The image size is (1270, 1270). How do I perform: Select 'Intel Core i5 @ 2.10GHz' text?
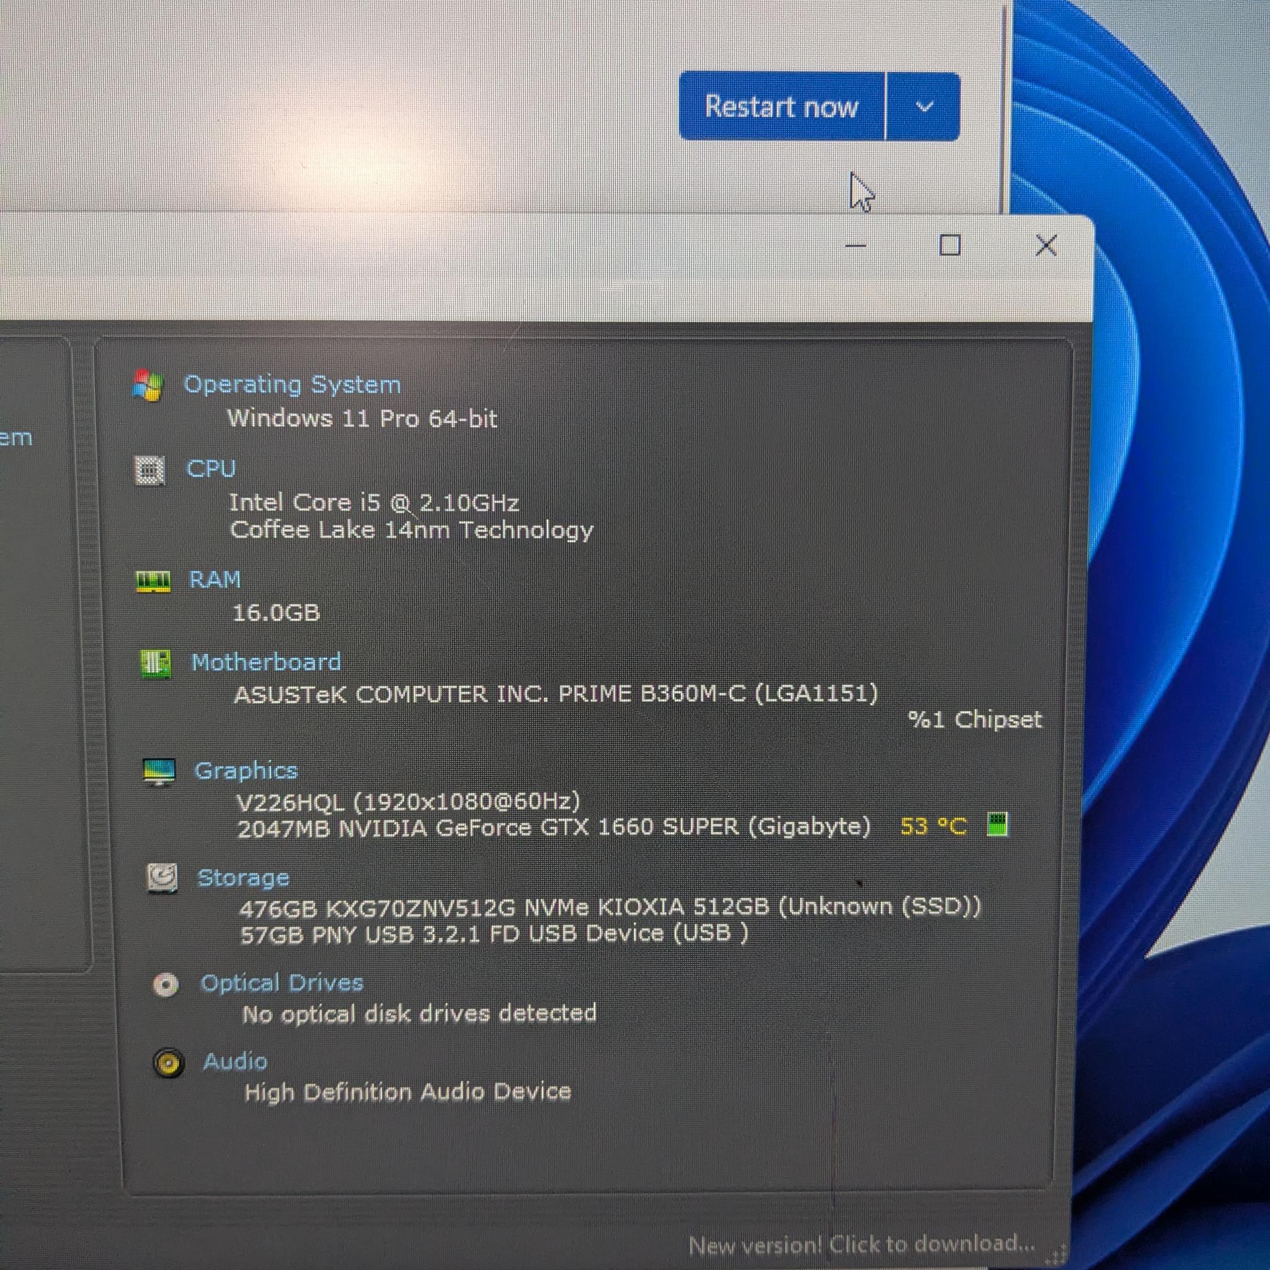[x=374, y=503]
